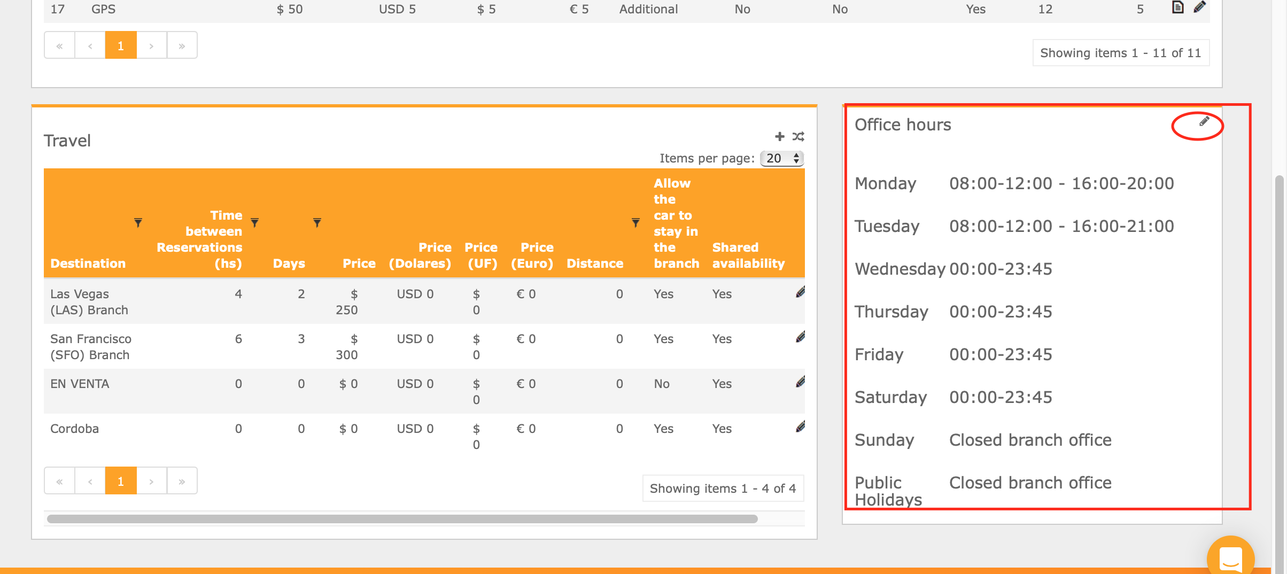Edit GPS row with pencil icon

tap(1199, 7)
